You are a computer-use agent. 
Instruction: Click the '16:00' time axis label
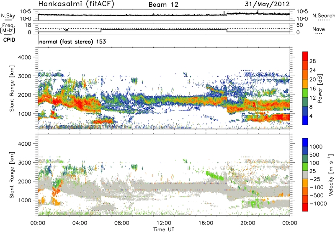206,223
